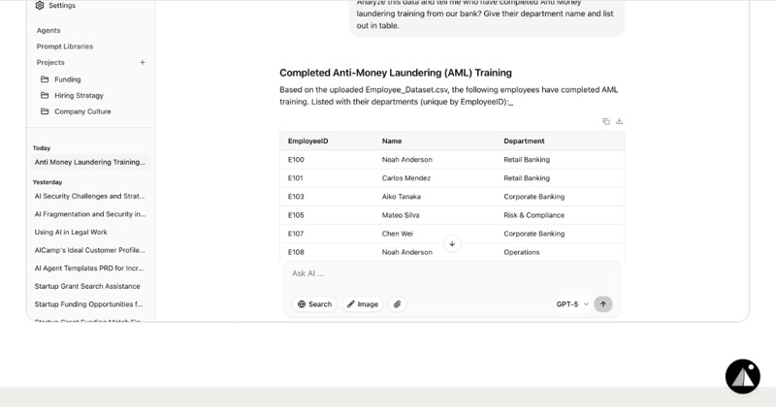Click the scroll-to-bottom arrow button
776x407 pixels.
(452, 243)
